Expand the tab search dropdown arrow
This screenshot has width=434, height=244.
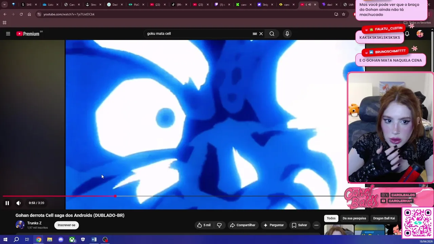coord(4,5)
